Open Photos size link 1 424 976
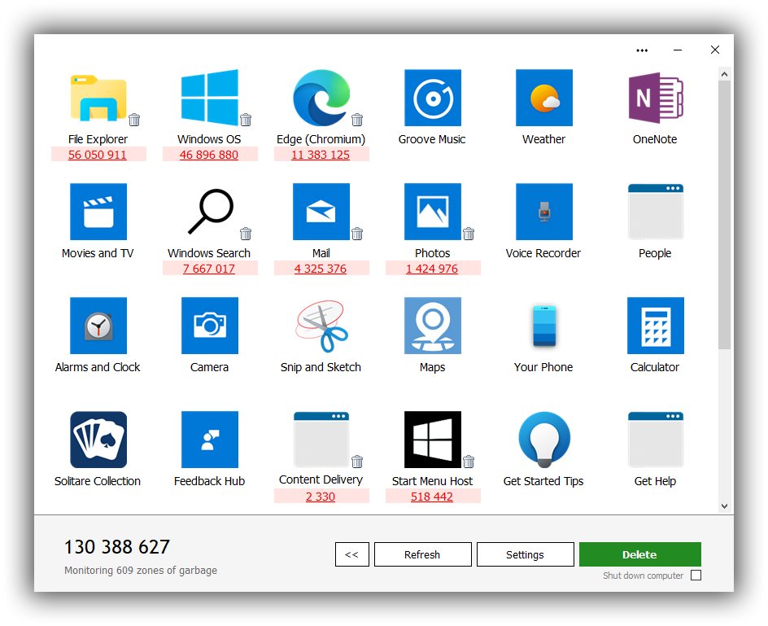This screenshot has width=768, height=626. (432, 269)
